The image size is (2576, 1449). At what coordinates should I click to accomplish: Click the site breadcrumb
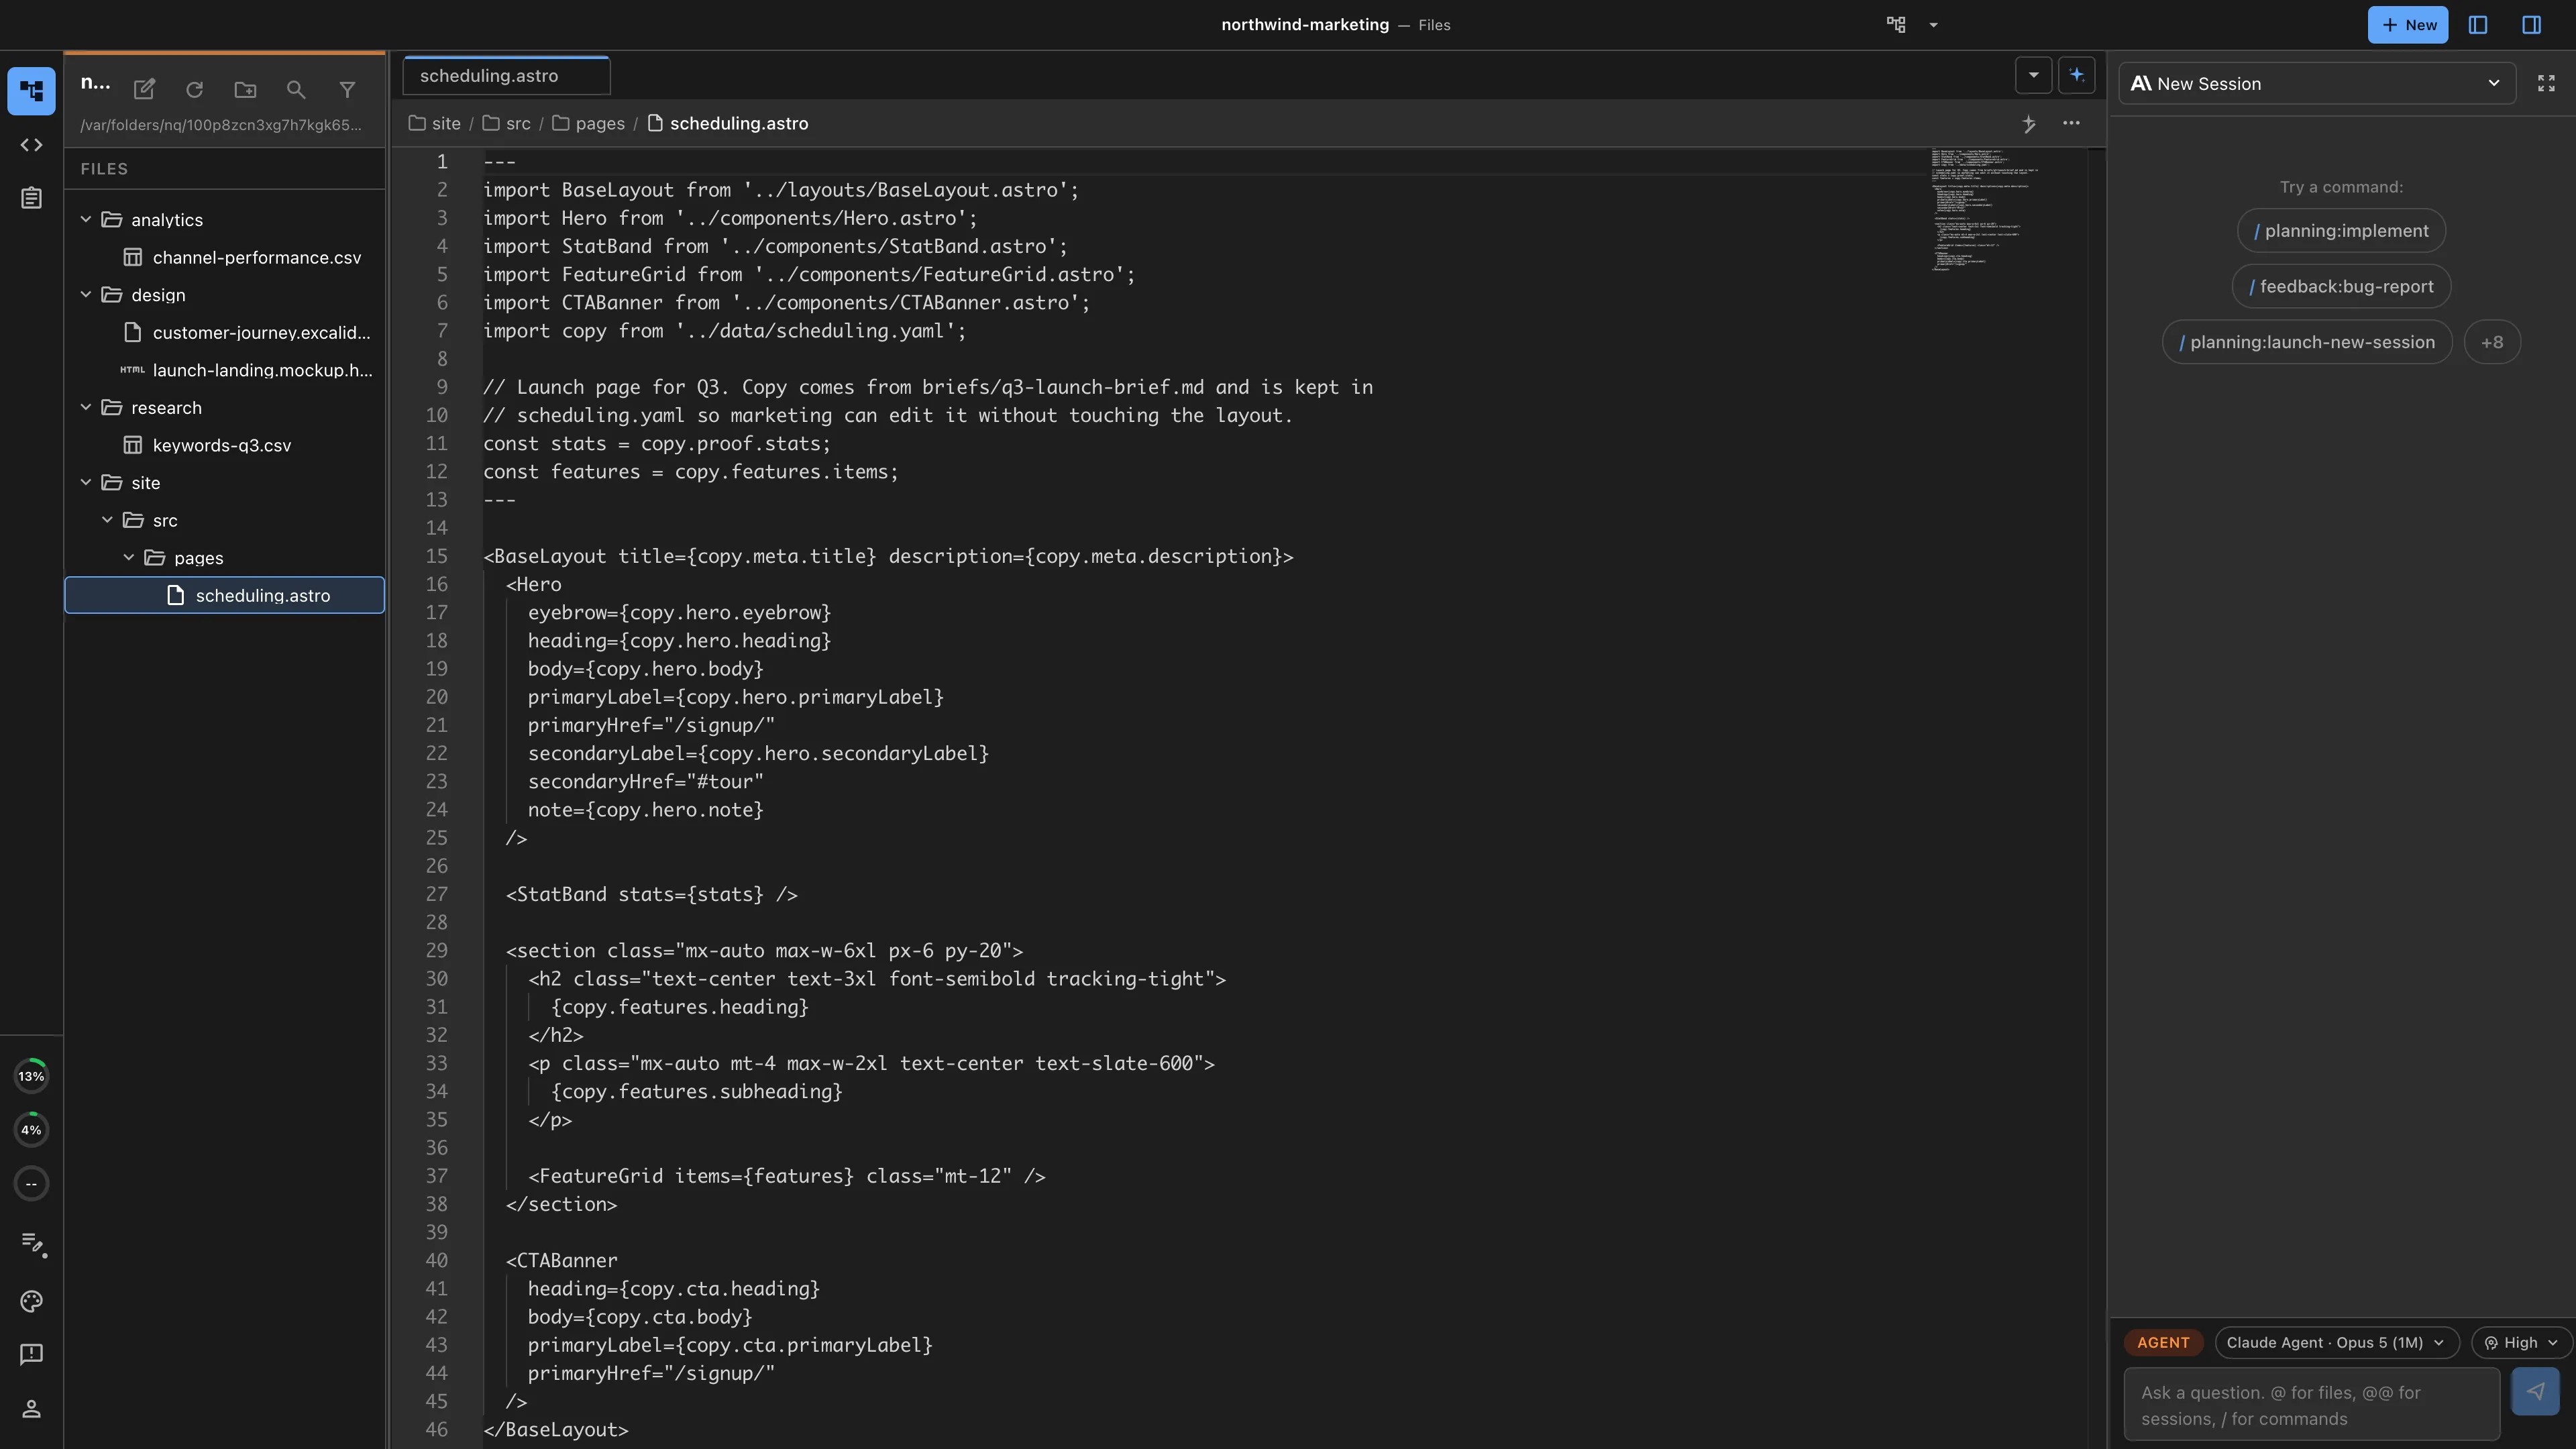[435, 124]
